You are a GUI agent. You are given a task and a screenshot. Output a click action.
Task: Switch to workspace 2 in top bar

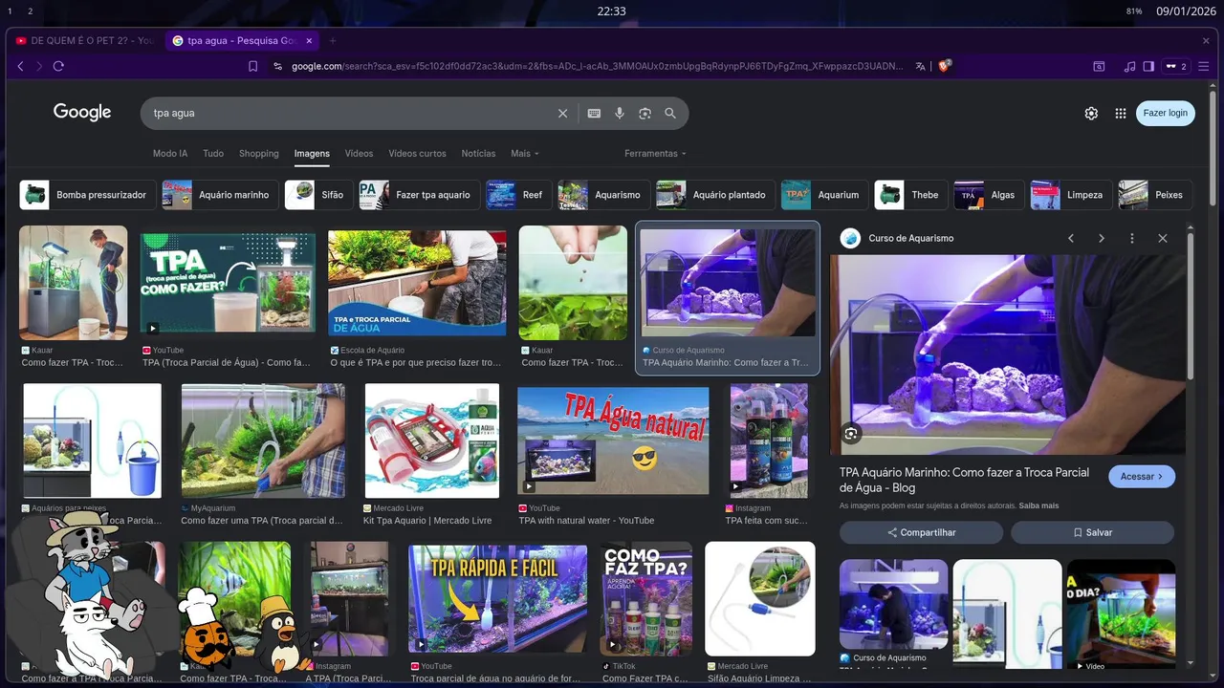tap(30, 11)
